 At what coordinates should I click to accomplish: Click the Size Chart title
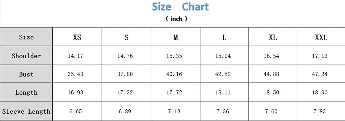[180, 7]
